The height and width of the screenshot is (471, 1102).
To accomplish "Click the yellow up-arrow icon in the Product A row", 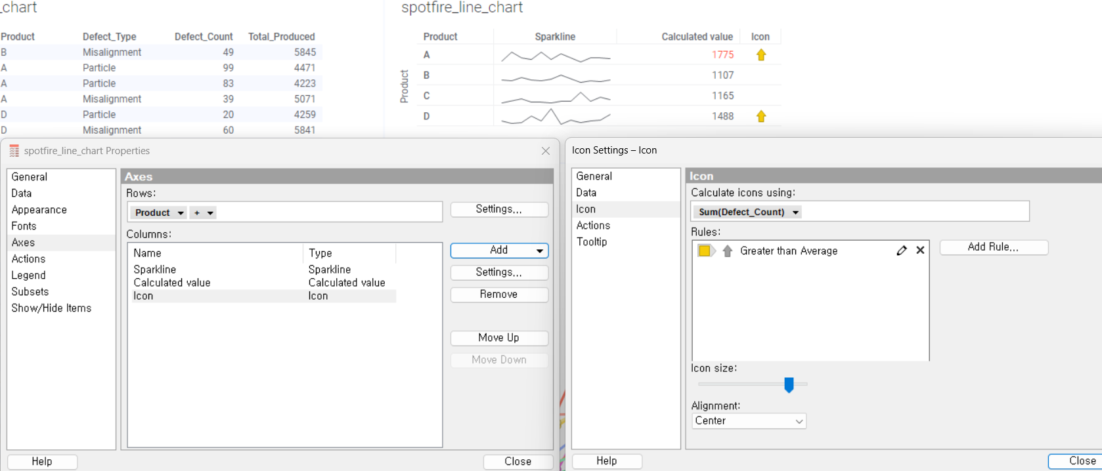I will 761,55.
